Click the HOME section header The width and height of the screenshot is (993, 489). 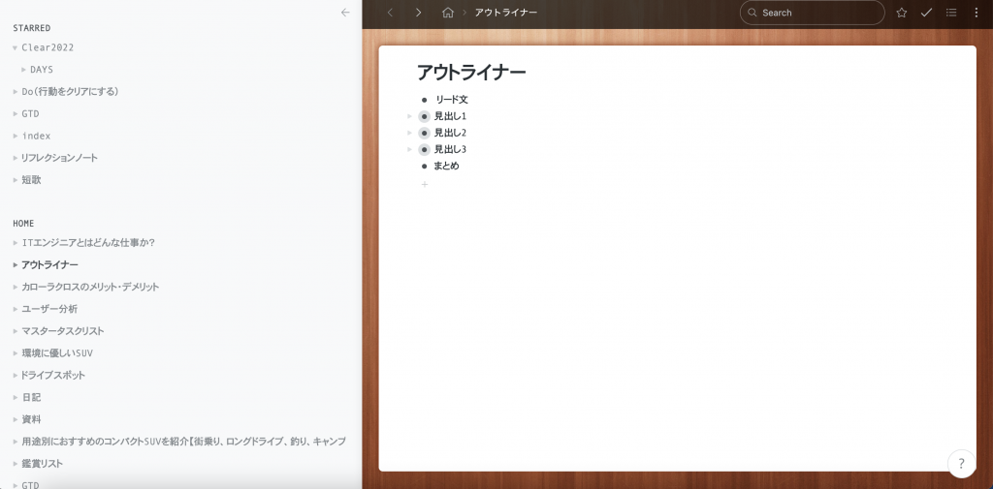[x=23, y=224]
